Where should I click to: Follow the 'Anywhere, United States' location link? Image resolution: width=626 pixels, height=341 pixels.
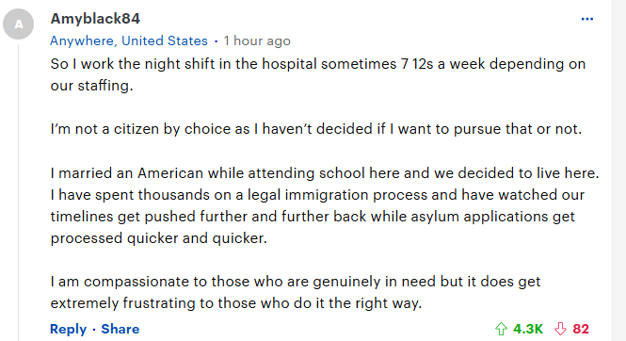click(x=129, y=41)
